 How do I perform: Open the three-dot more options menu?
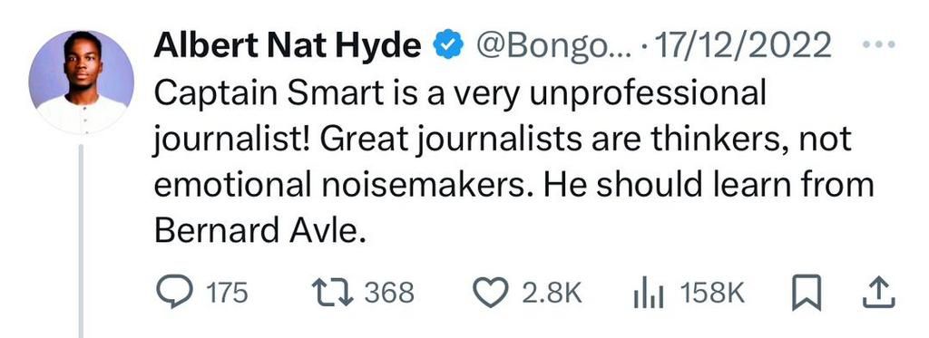pyautogui.click(x=878, y=43)
